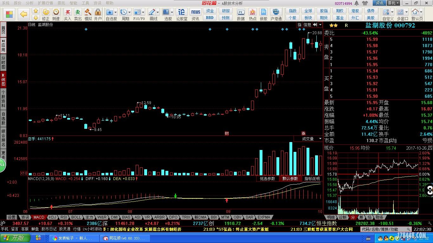Open the 多窗口 multi-window icon
The height and width of the screenshot is (243, 433).
pos(401,12)
